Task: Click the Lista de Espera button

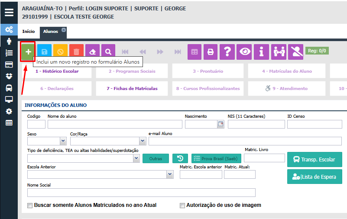Action: [x=315, y=177]
